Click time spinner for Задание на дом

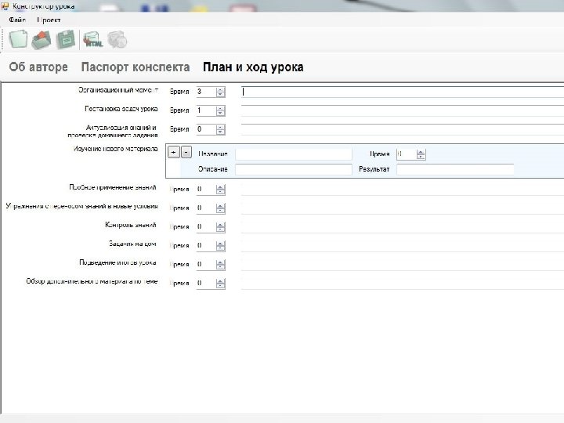220,245
